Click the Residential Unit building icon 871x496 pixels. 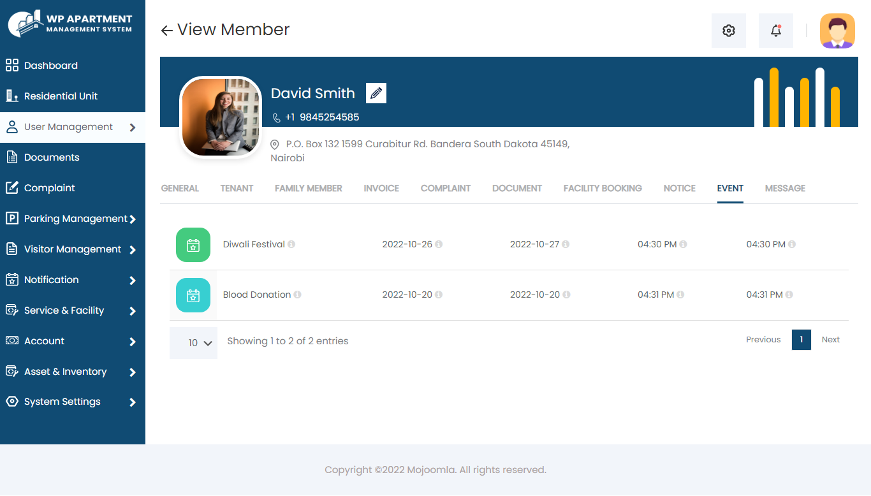click(11, 96)
